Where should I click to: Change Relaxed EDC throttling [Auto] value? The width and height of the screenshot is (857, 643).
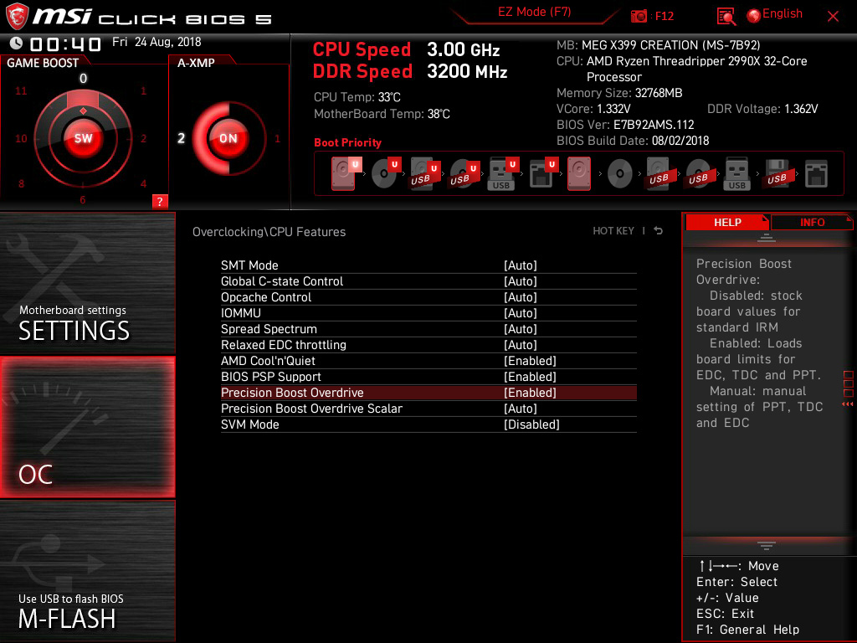[x=521, y=344]
